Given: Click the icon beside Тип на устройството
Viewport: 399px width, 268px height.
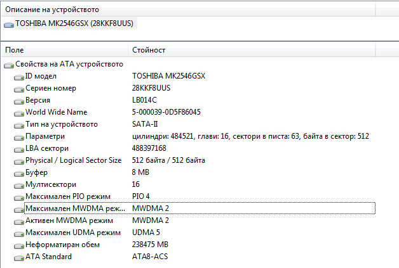Looking at the screenshot, I should (19, 124).
